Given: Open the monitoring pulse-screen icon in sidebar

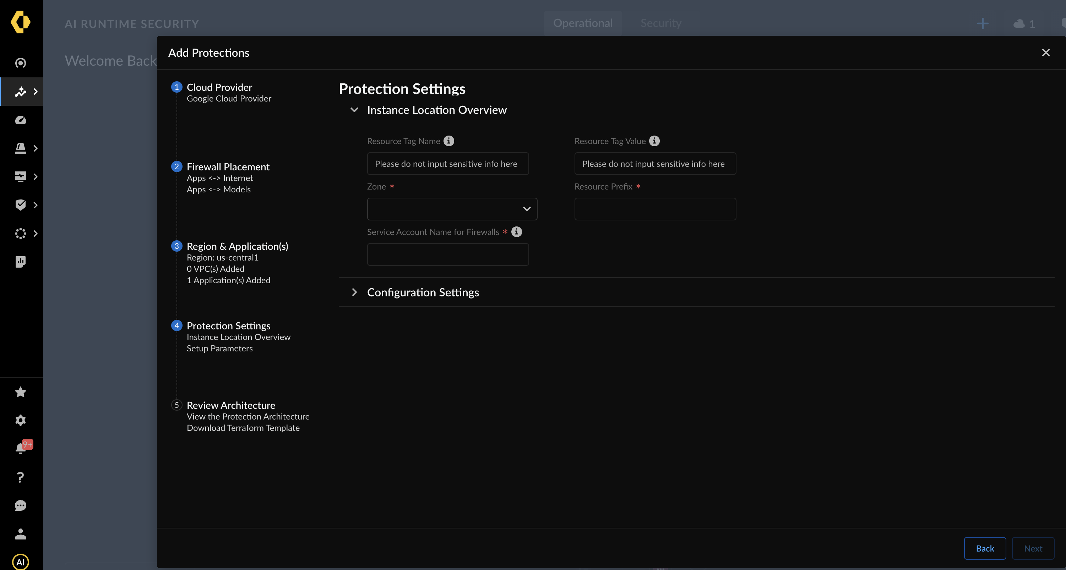Looking at the screenshot, I should (20, 176).
